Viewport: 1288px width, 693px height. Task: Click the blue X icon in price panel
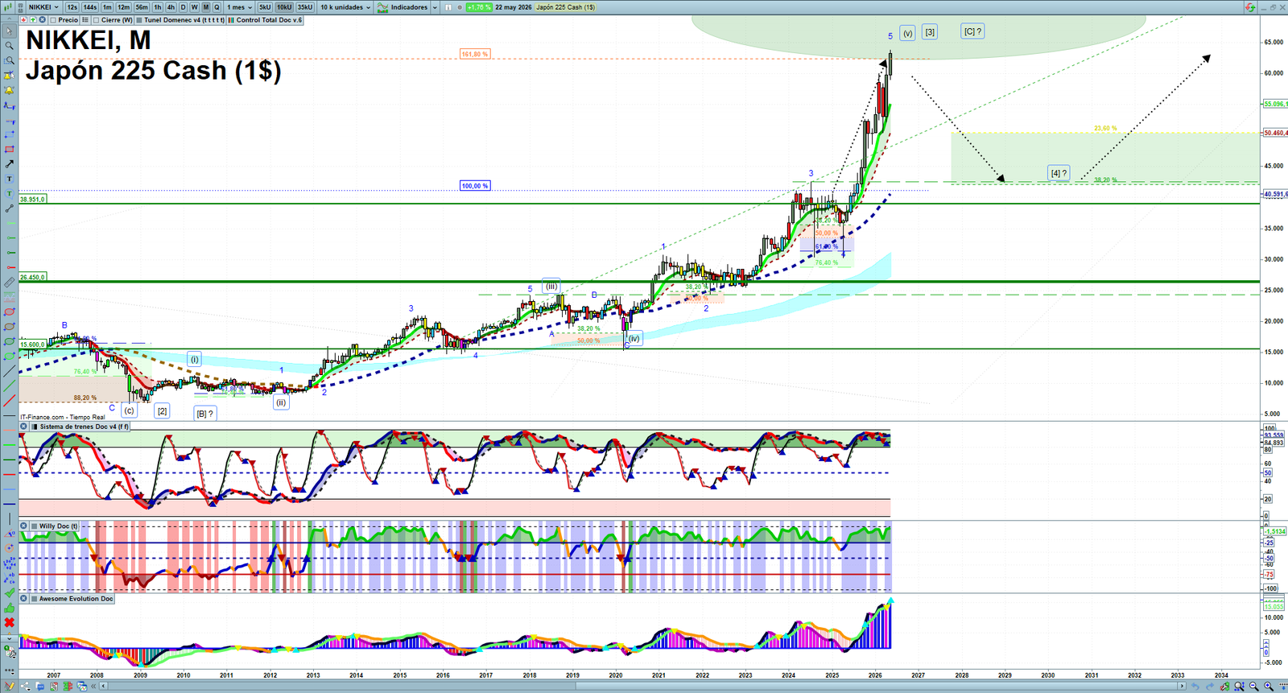click(x=42, y=20)
